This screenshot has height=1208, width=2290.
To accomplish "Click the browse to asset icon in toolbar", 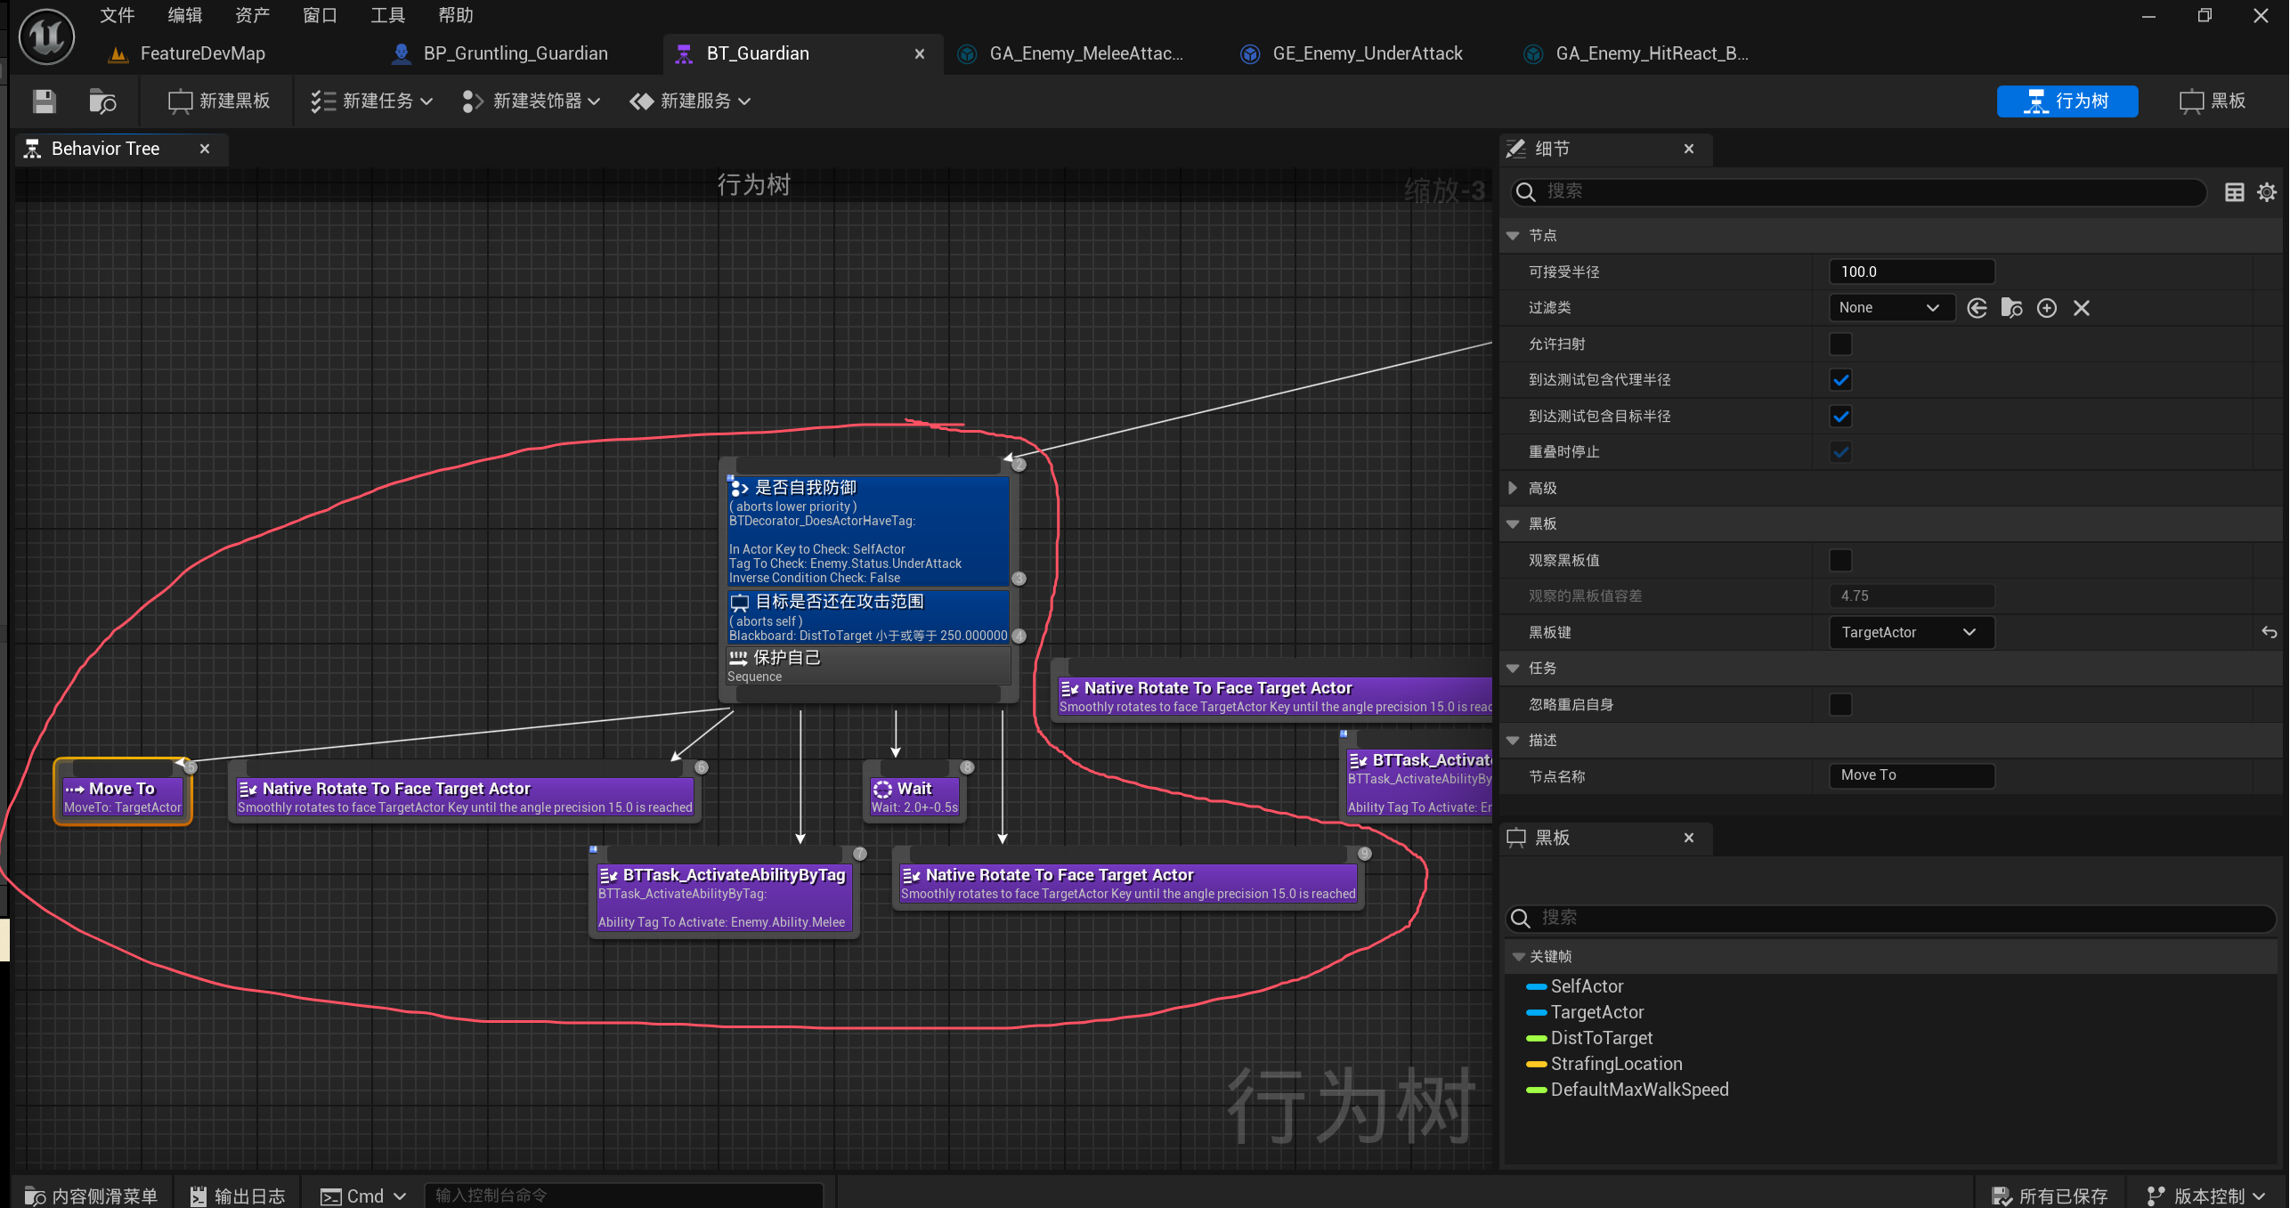I will click(x=102, y=101).
